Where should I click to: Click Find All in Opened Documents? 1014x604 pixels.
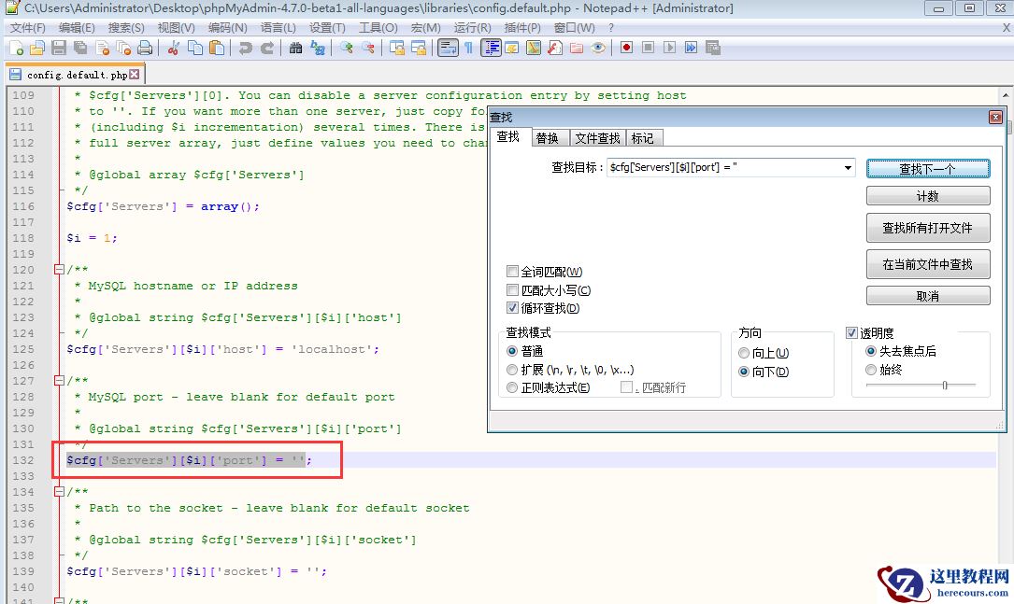pyautogui.click(x=928, y=228)
